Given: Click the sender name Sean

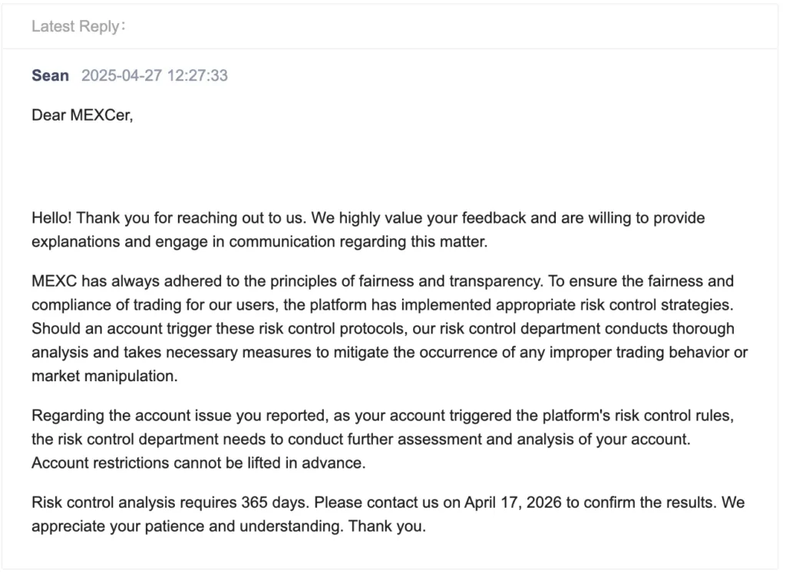Looking at the screenshot, I should [x=50, y=75].
